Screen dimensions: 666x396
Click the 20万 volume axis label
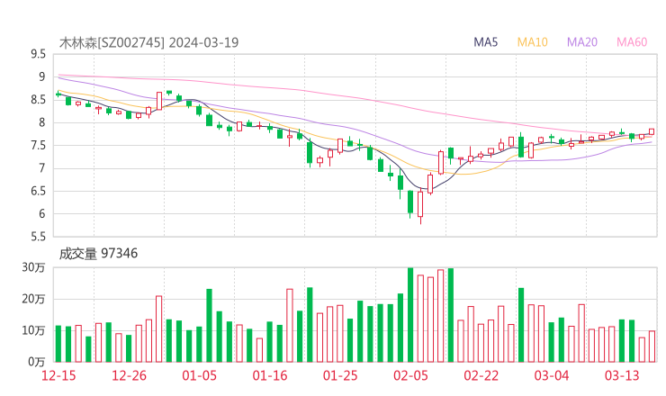click(x=33, y=299)
